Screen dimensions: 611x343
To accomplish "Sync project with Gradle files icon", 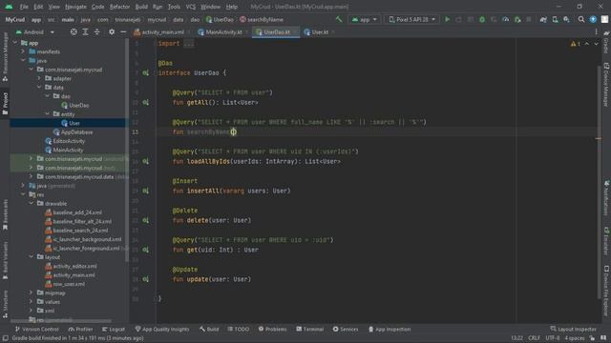I will point(543,19).
